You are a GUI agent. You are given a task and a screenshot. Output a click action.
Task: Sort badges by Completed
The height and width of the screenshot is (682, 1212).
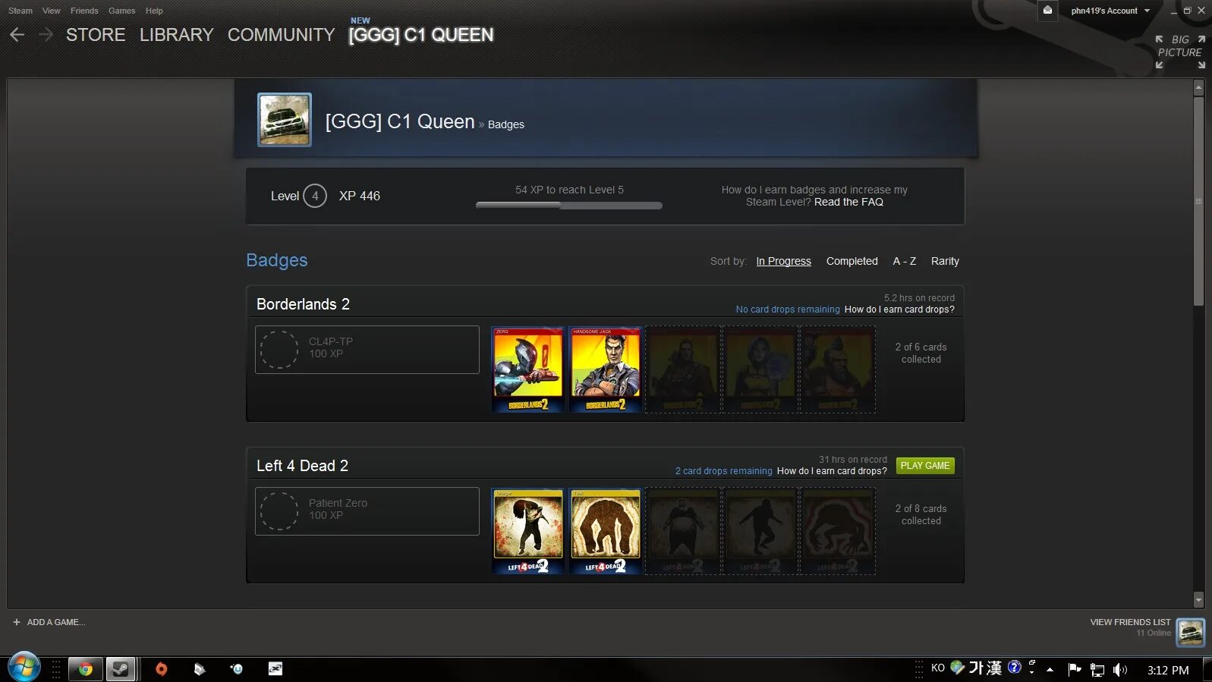(852, 261)
